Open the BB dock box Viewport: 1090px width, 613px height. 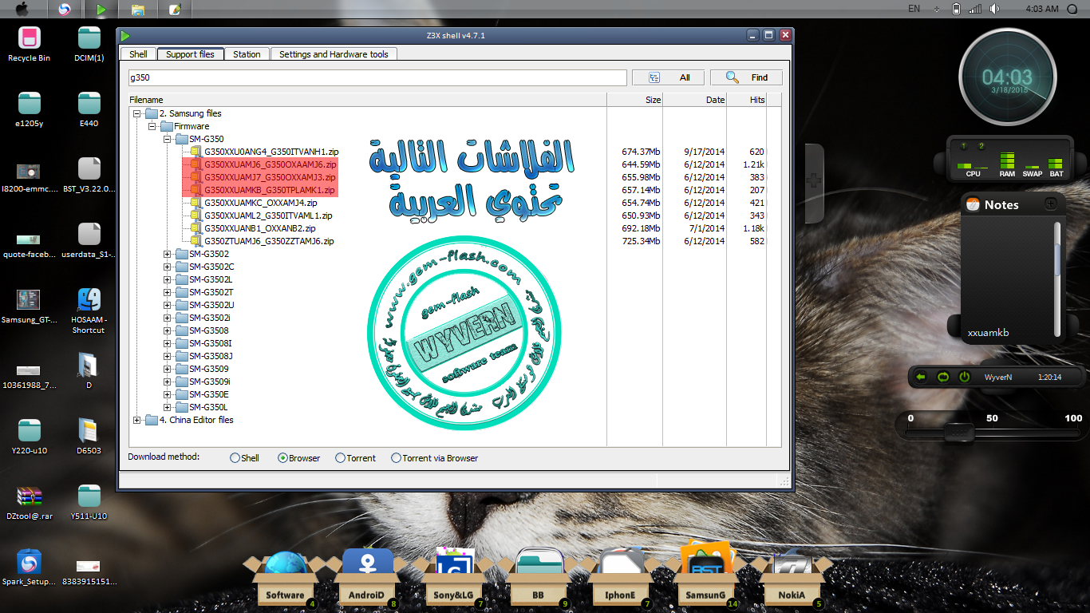click(538, 580)
